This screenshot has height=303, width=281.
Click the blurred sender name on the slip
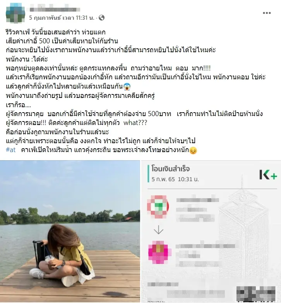[198, 200]
